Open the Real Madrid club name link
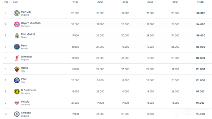212x119 pixels. point(28,34)
